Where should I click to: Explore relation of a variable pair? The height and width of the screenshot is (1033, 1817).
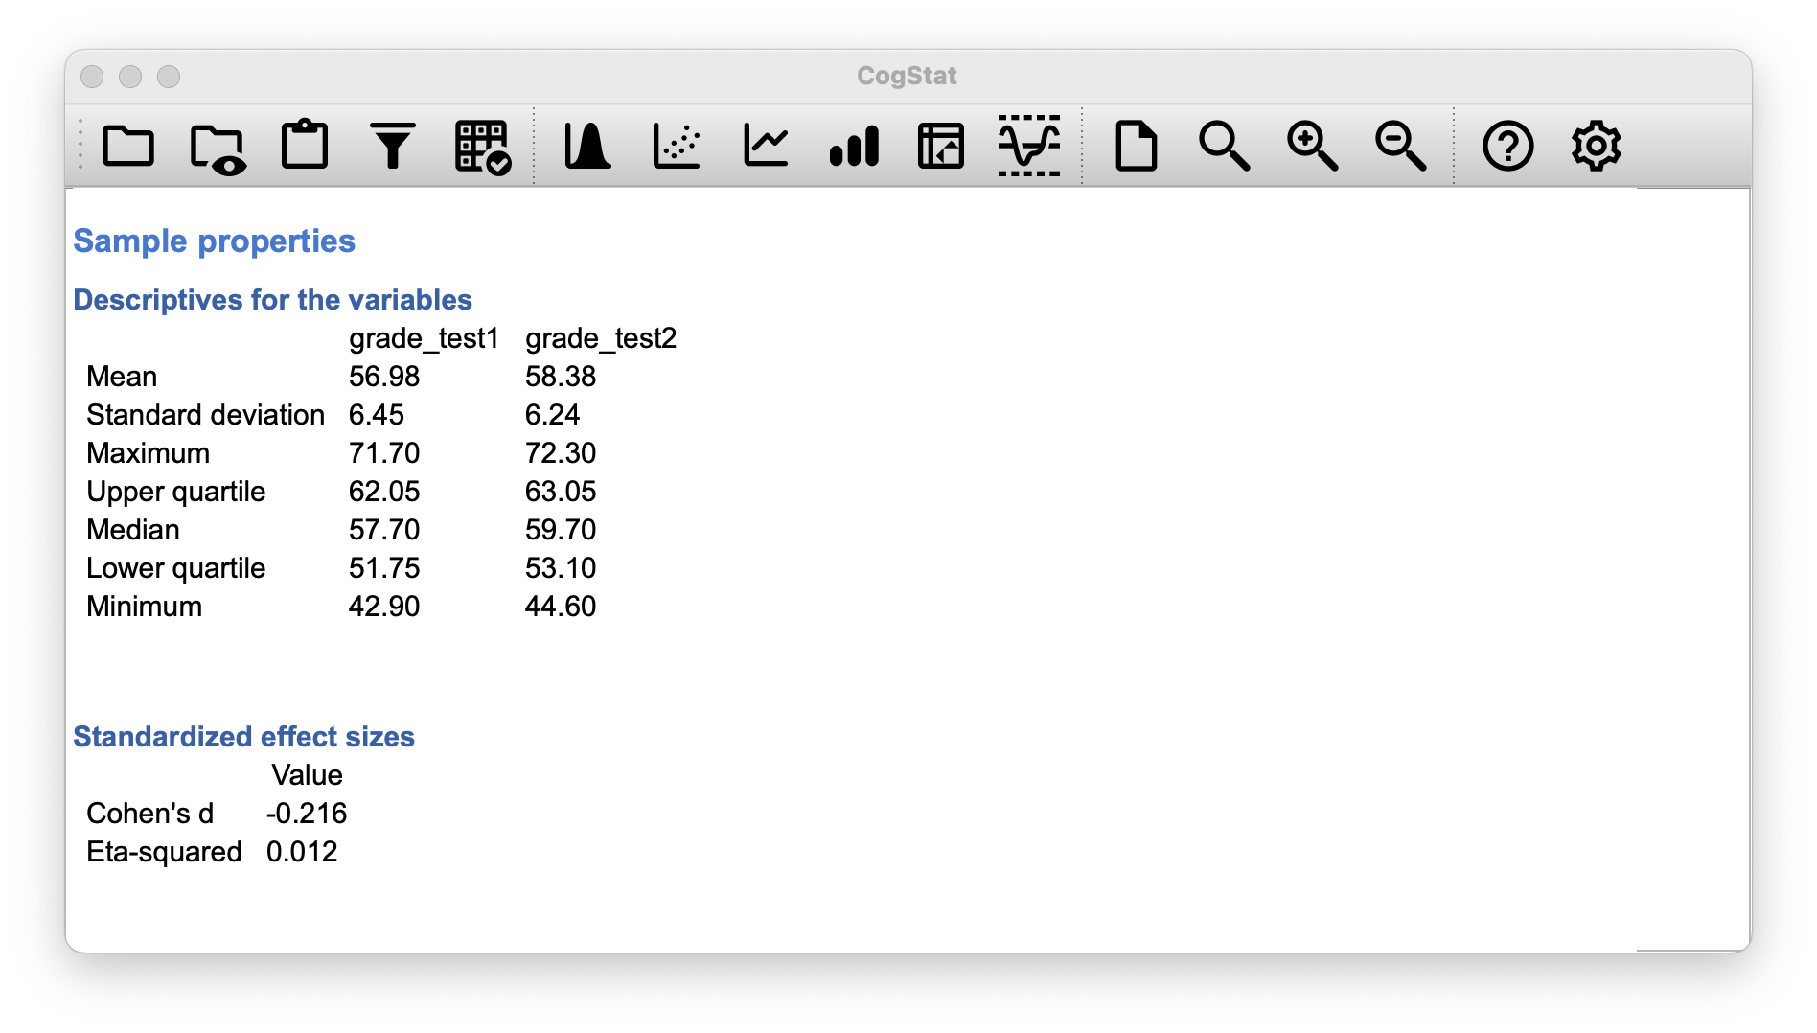pyautogui.click(x=677, y=146)
